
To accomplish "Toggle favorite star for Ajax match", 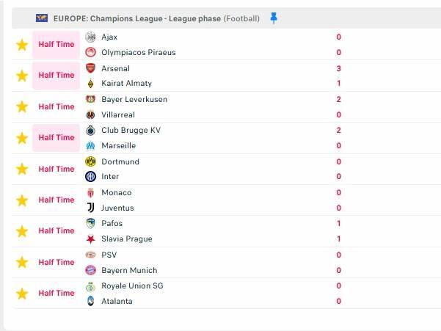I will click(x=22, y=45).
